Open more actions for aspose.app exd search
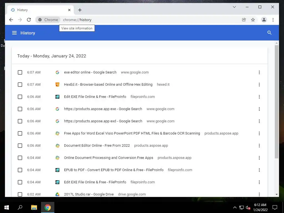This screenshot has width=284, height=213. click(259, 121)
